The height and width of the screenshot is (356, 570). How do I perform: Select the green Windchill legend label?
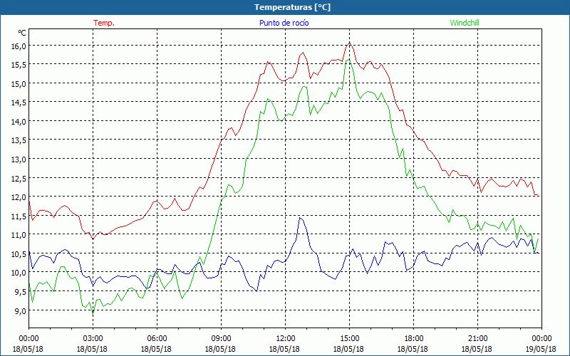coord(465,23)
